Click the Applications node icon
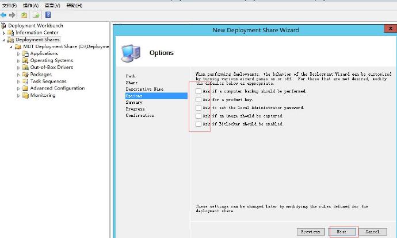This screenshot has width=397, height=238. [25, 53]
